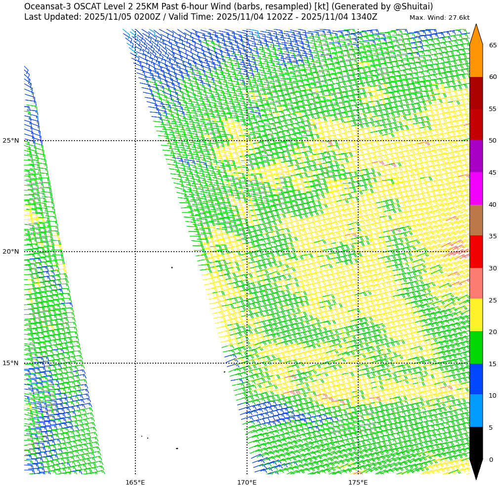This screenshot has height=488, width=499.
Task: Click the 15°N latitude axis label
Action: click(x=10, y=363)
